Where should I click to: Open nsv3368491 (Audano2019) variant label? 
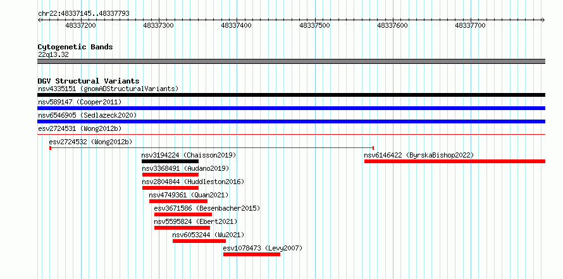[185, 168]
